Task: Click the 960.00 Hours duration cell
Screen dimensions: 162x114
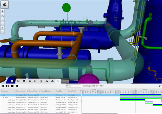Action: point(44,97)
